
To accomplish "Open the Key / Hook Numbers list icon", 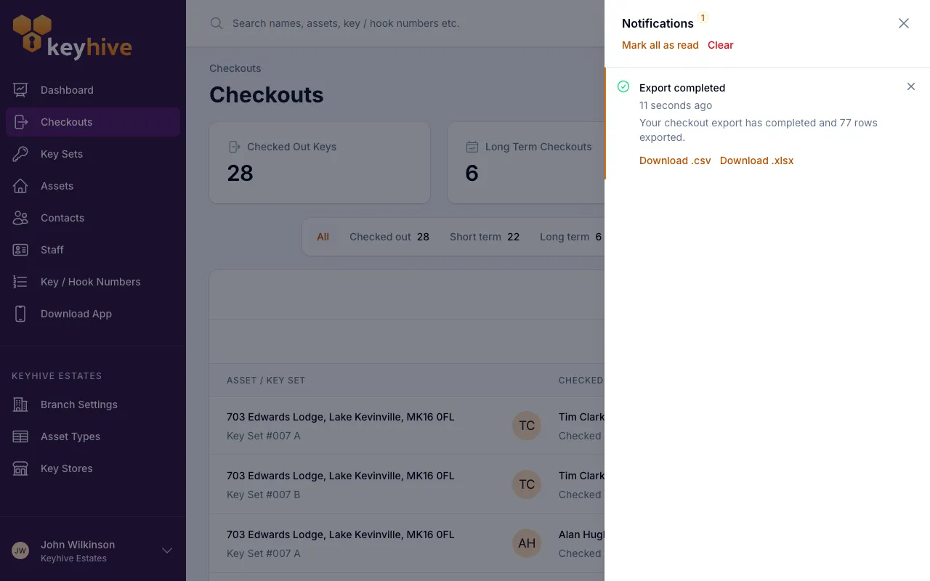I will [x=20, y=282].
